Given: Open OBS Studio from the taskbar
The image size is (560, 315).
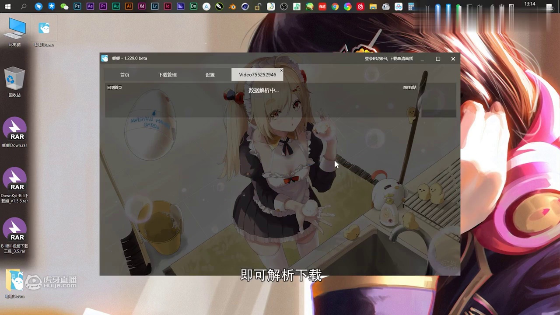Looking at the screenshot, I should point(284,7).
